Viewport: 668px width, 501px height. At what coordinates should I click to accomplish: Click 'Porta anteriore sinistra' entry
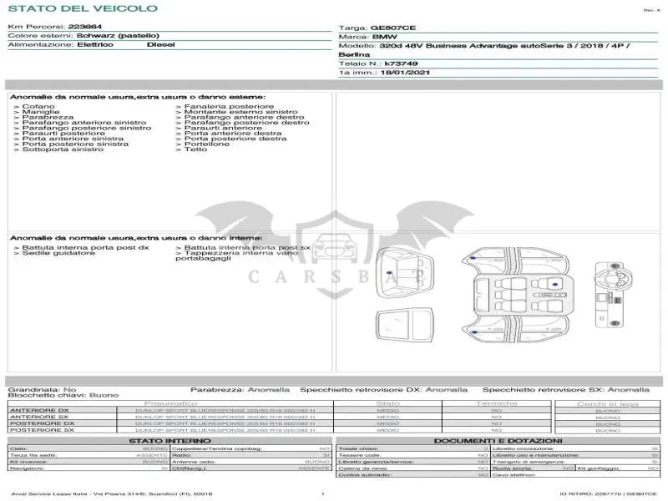pos(73,139)
